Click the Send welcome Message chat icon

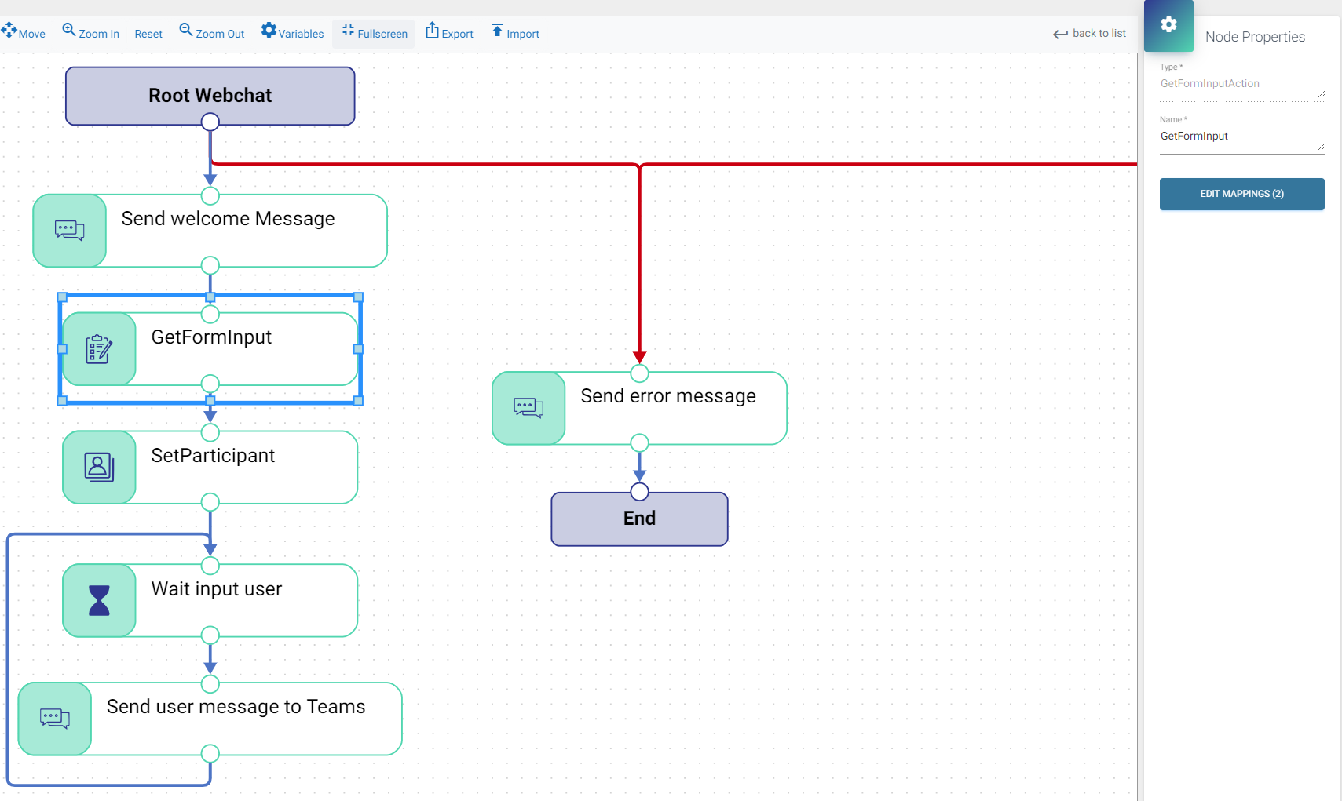click(x=70, y=231)
